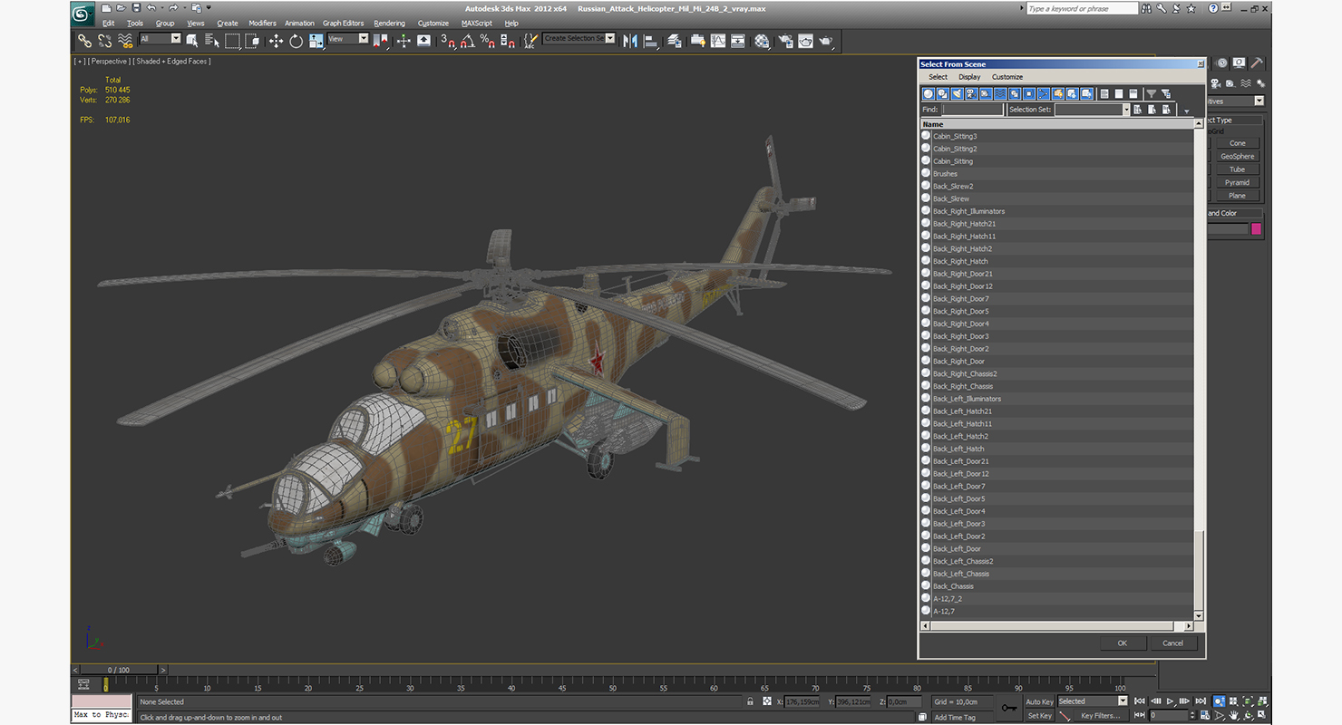This screenshot has width=1342, height=725.
Task: Click the Select and Link tool
Action: tap(84, 41)
